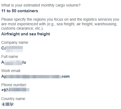Click the 'Work email' label
121x109 pixels.
pos(11,71)
